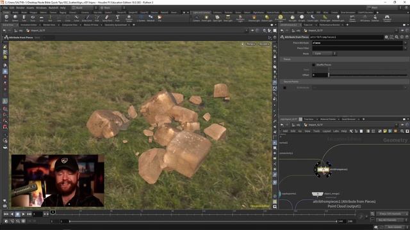
Task: Add a Gamepad Camera from the shelf
Action: pos(387,19)
